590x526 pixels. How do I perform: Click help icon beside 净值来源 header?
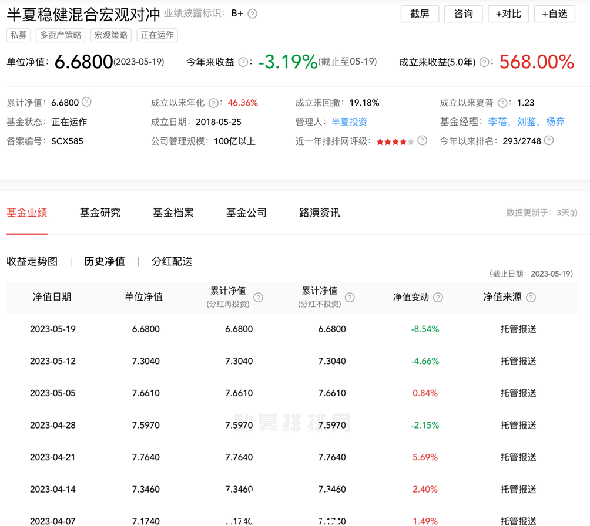pos(531,298)
